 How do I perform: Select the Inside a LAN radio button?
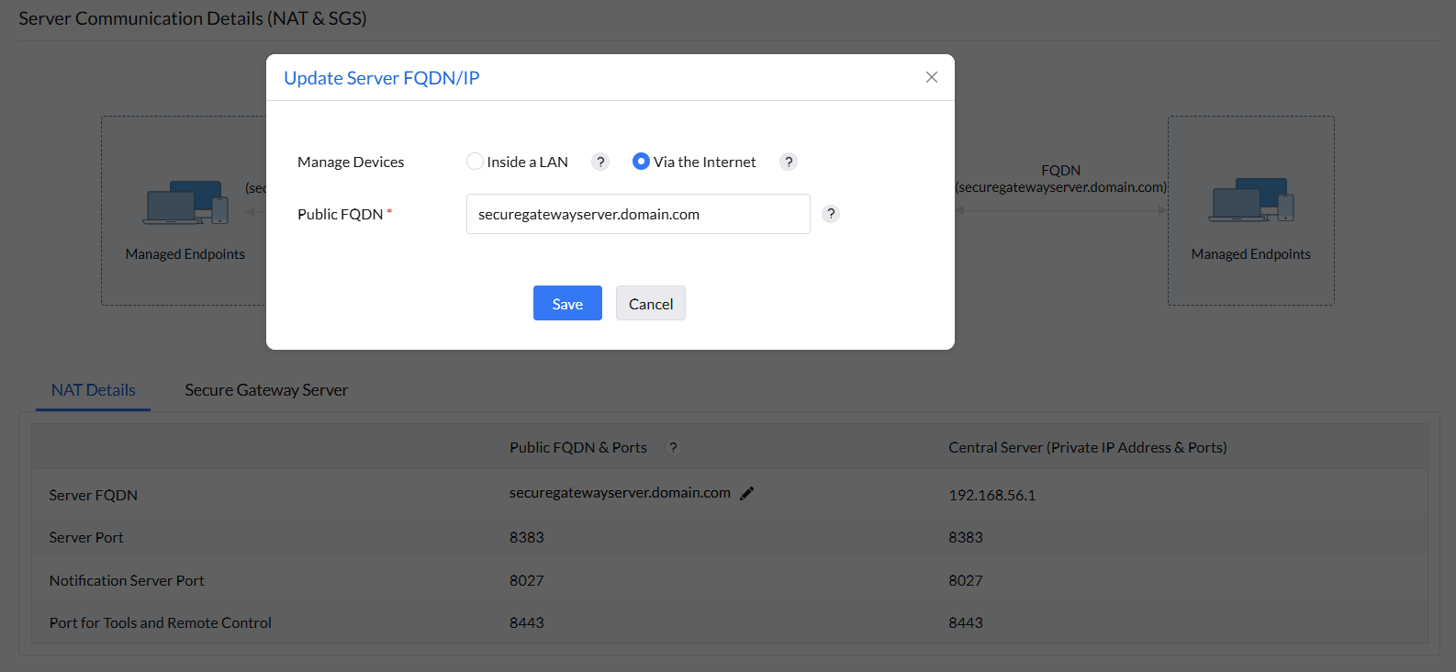click(475, 162)
